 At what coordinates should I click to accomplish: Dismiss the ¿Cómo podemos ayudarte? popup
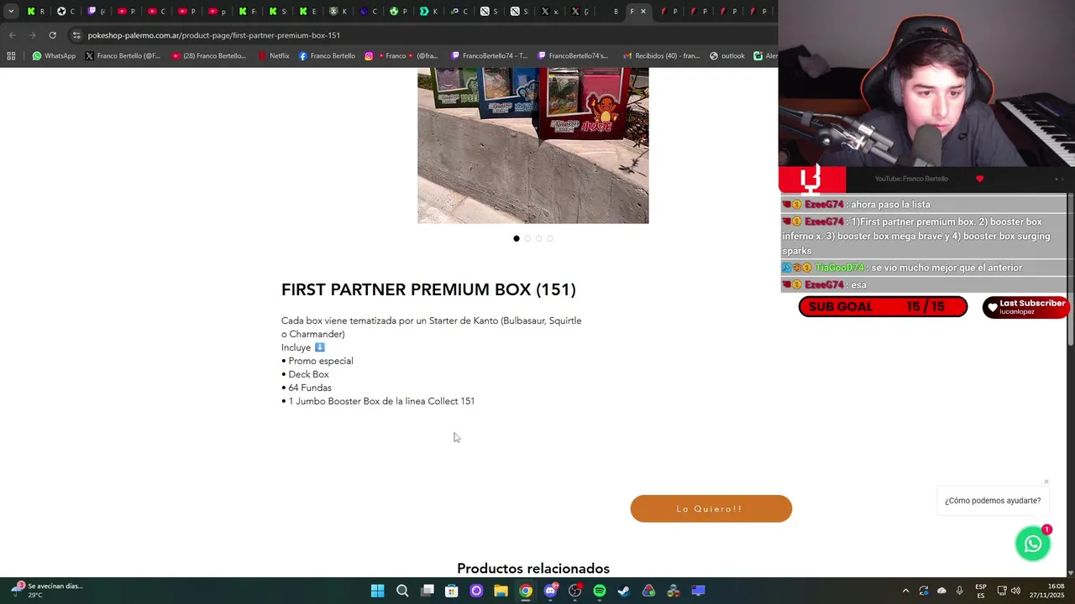(1046, 482)
